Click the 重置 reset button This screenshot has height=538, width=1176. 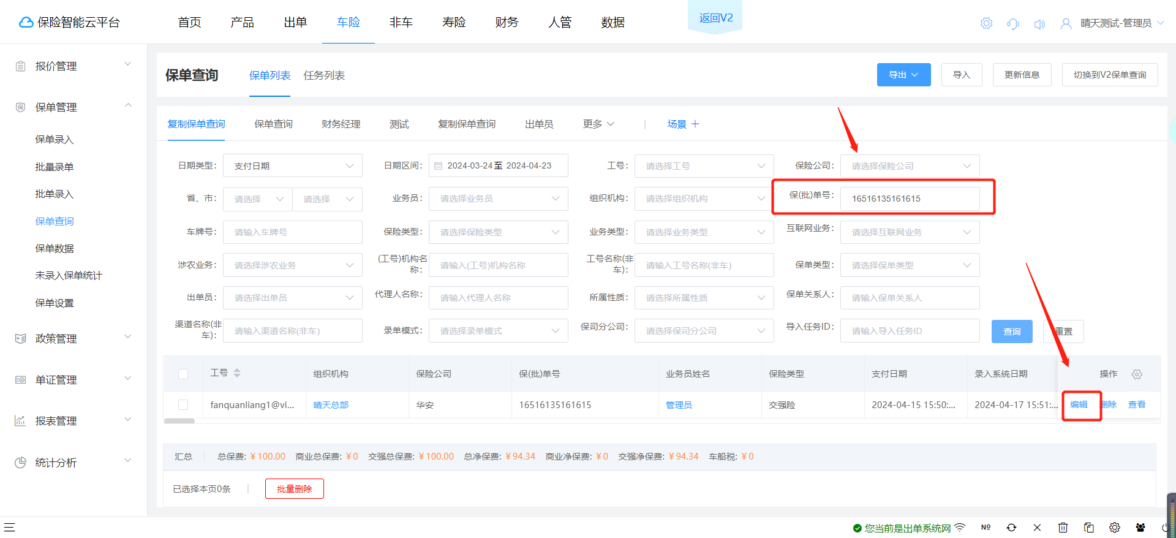(x=1063, y=332)
